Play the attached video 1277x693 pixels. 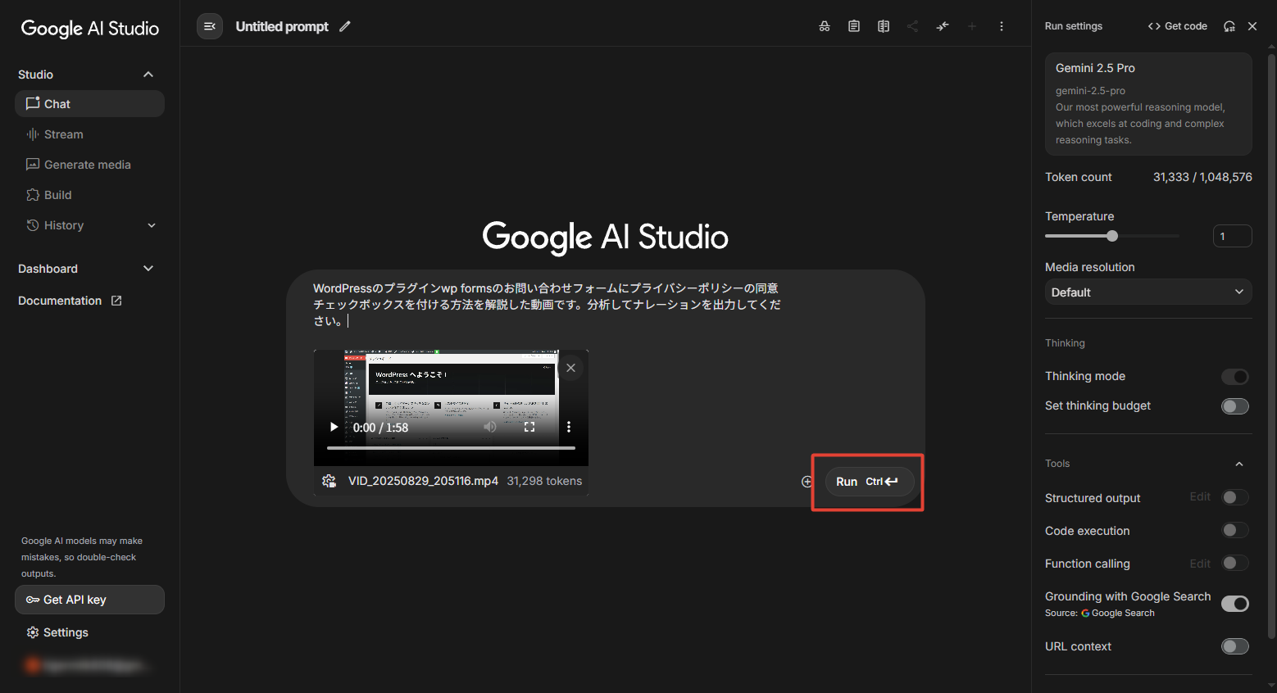tap(334, 427)
